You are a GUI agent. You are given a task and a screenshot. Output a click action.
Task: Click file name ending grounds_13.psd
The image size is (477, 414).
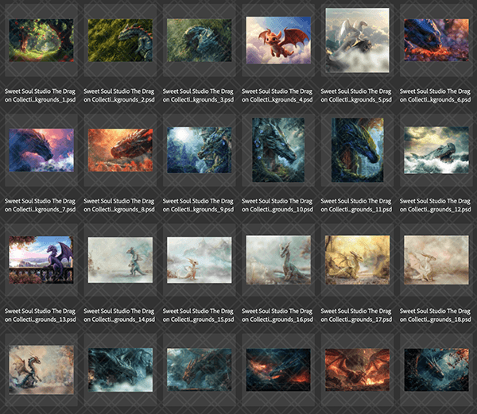(41, 315)
